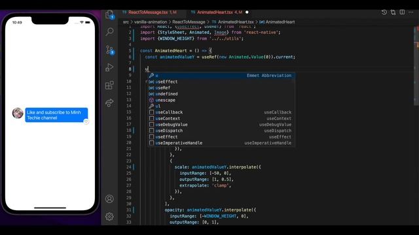419x235 pixels.
Task: Choose the useCallback snippet suggestion
Action: click(221, 112)
